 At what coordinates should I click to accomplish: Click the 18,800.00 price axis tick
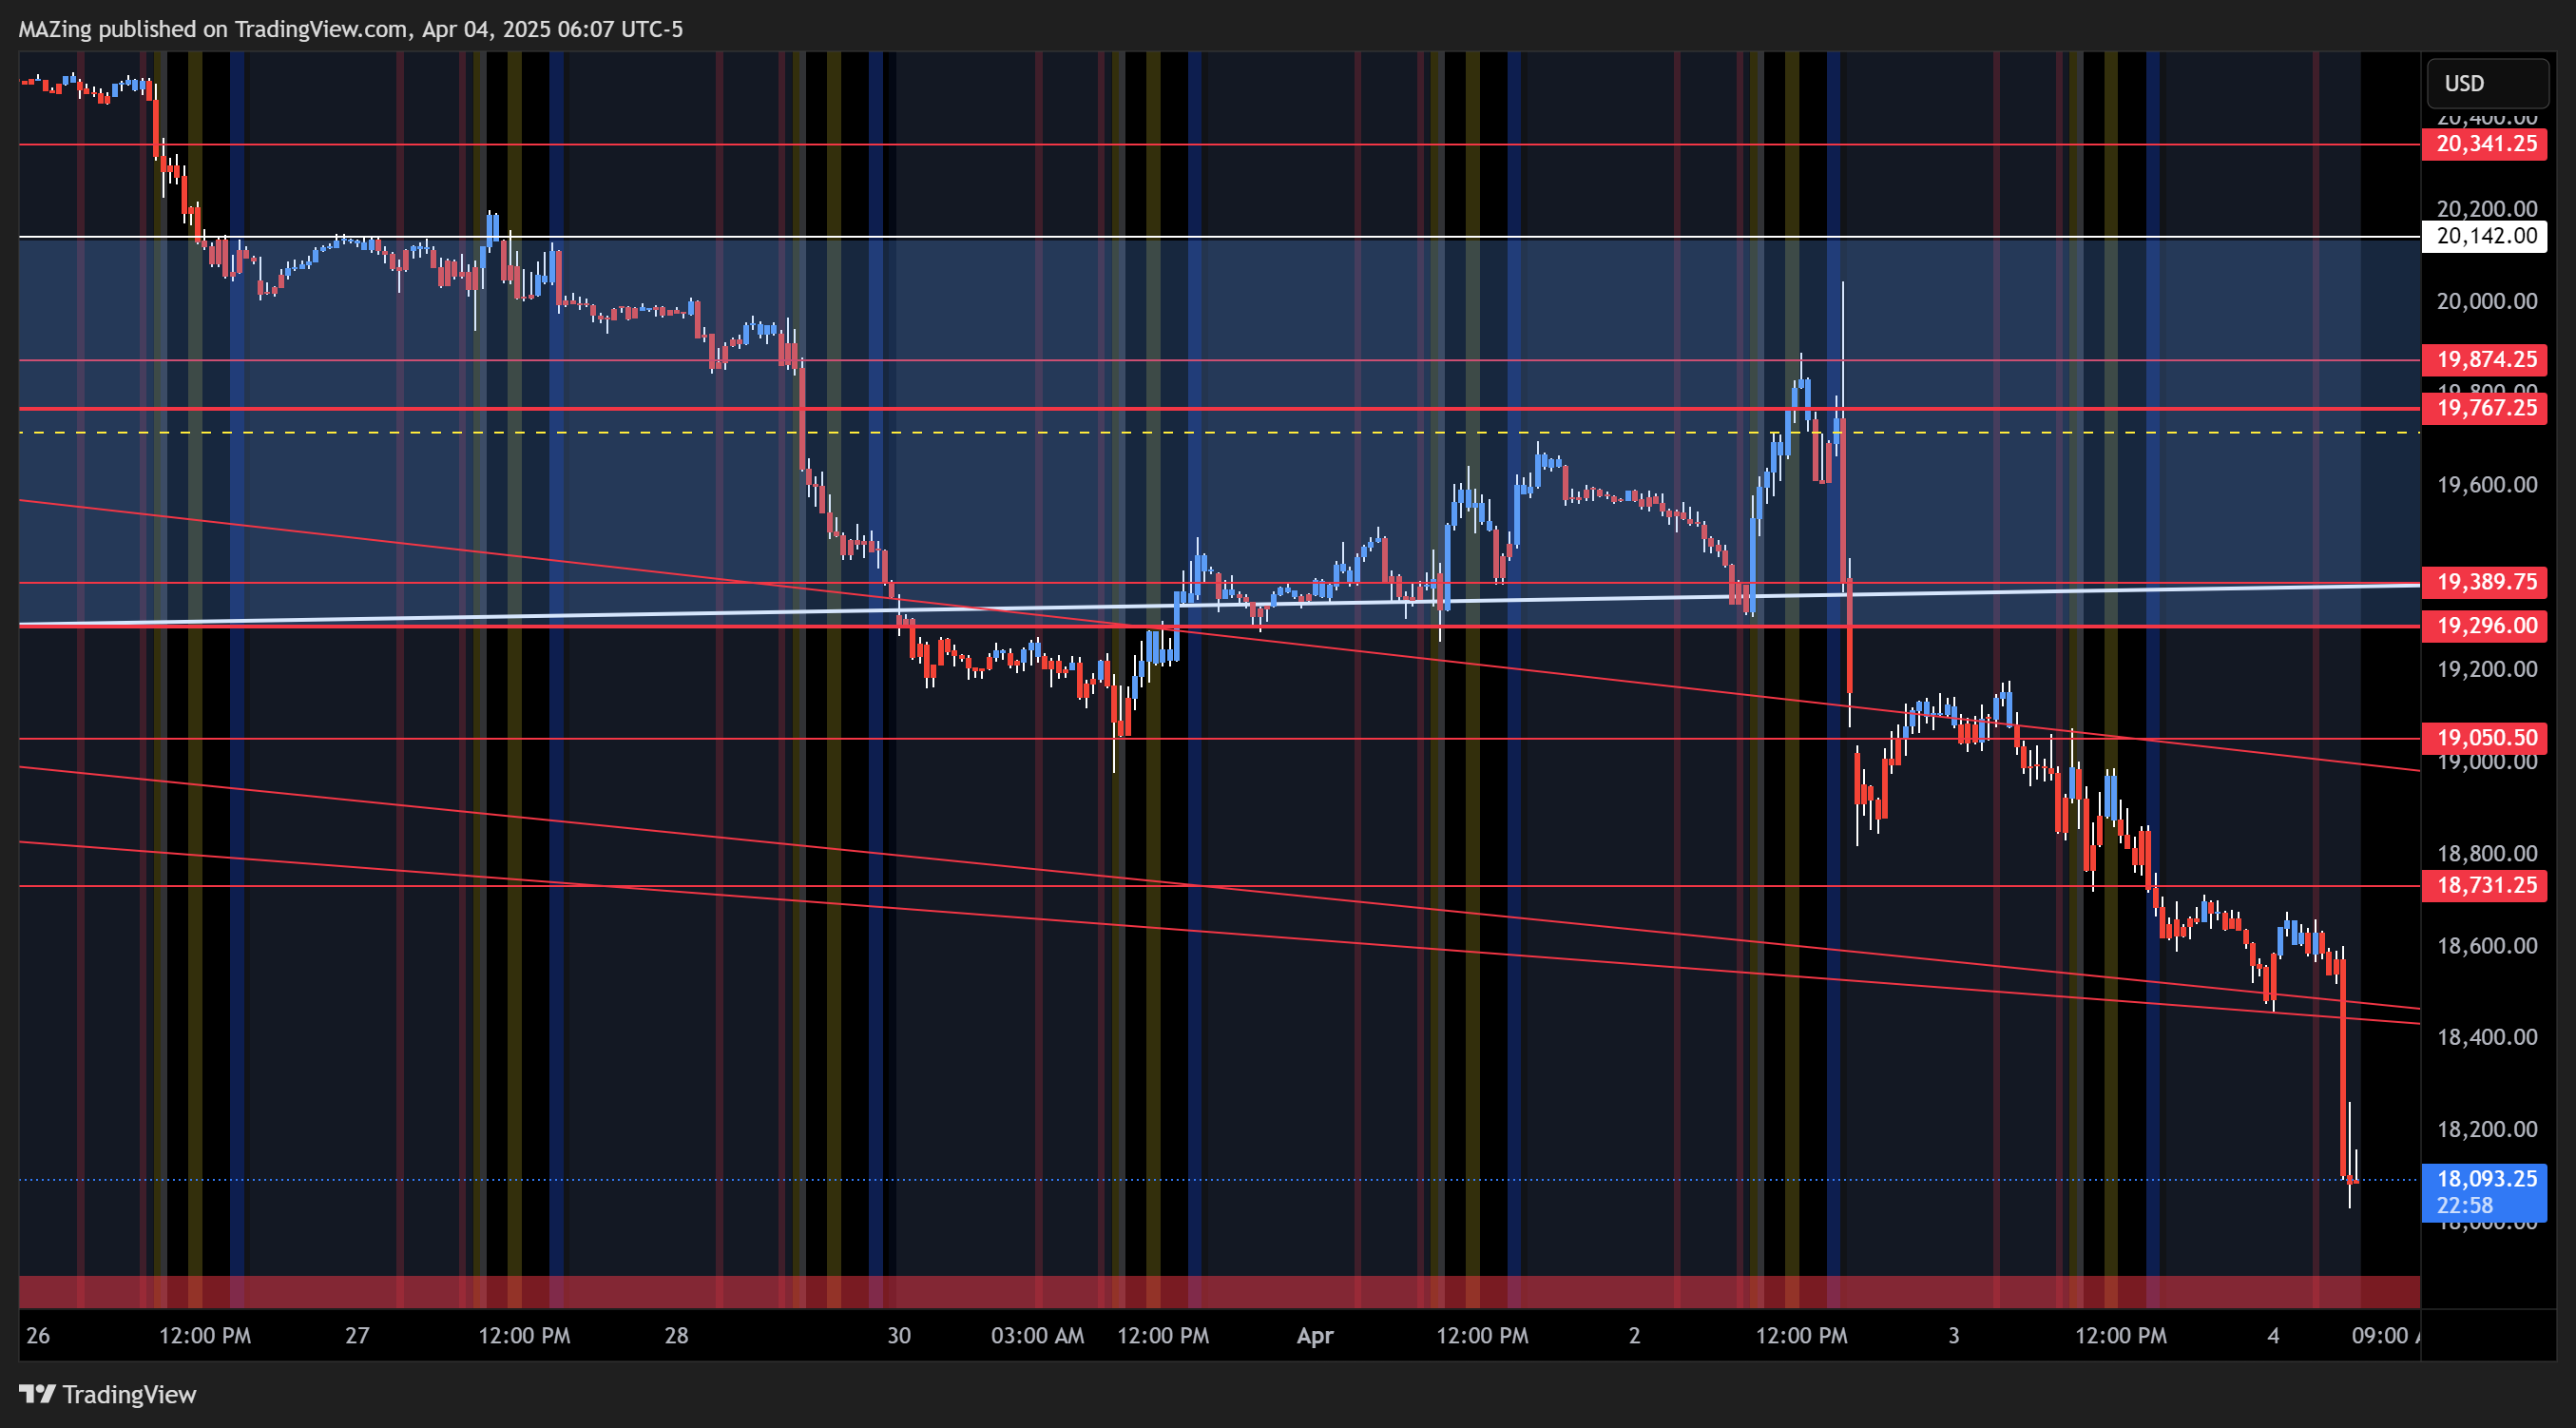click(2487, 853)
